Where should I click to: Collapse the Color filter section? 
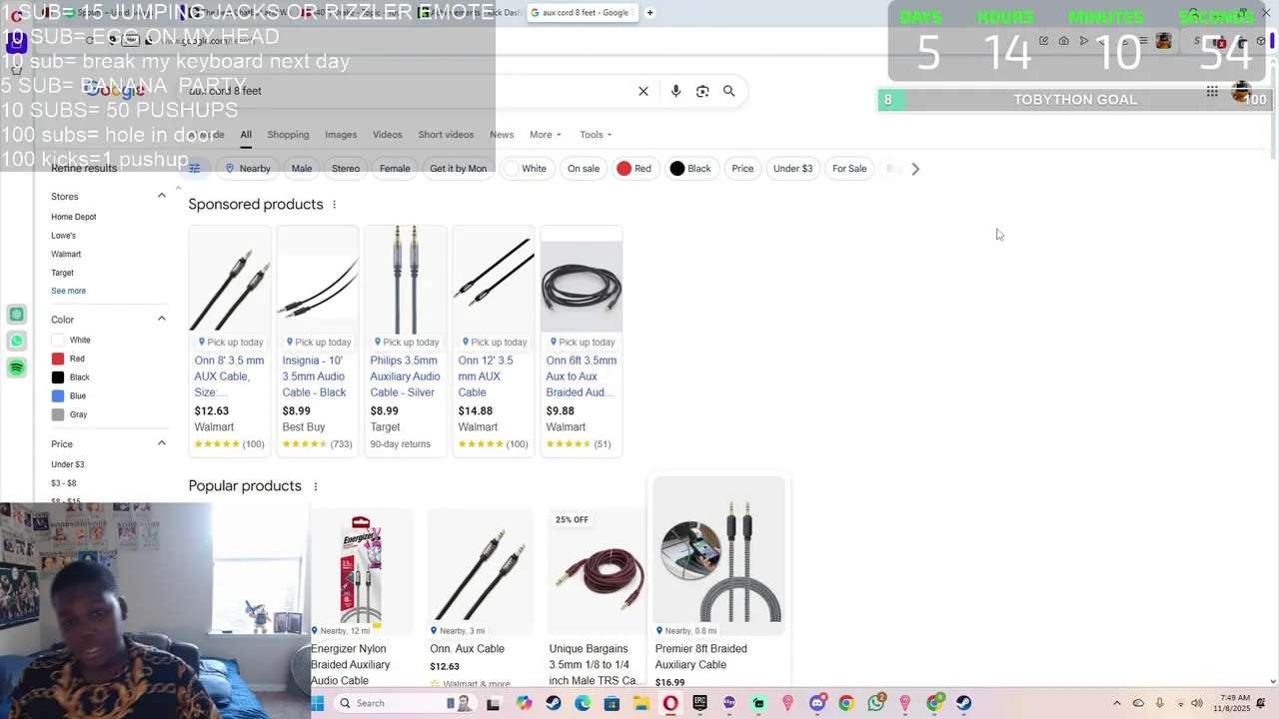[x=162, y=319]
